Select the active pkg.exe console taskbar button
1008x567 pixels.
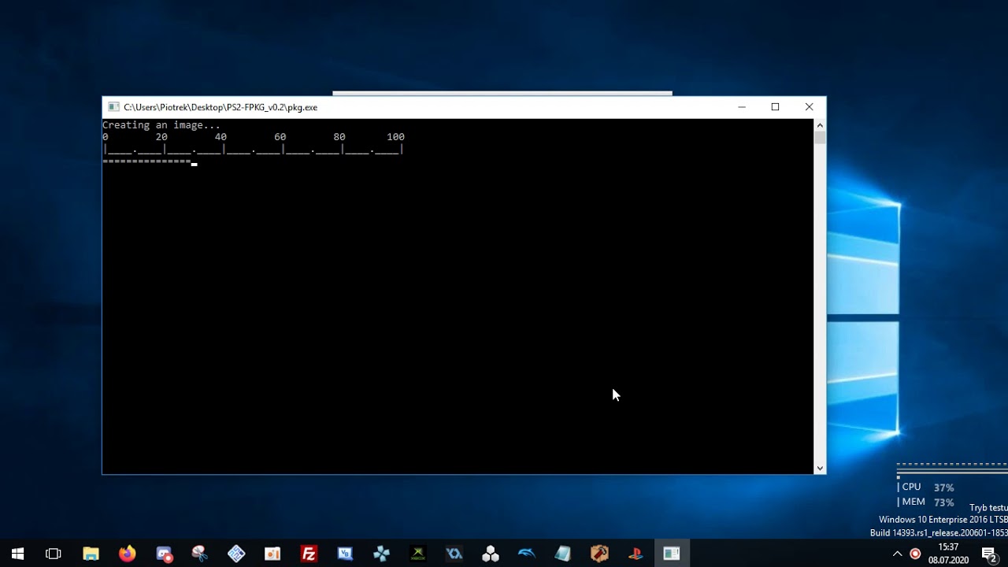tap(672, 554)
